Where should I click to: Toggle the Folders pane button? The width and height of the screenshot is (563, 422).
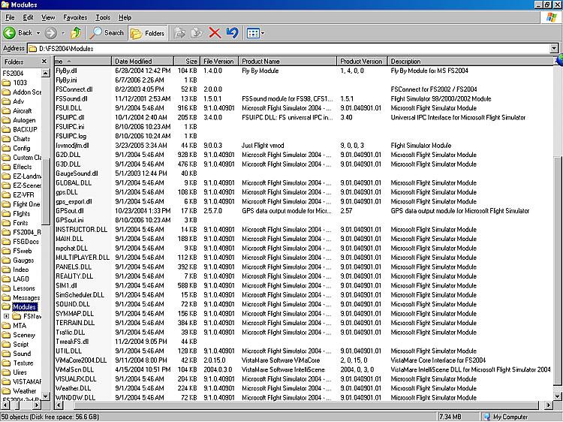coord(148,33)
